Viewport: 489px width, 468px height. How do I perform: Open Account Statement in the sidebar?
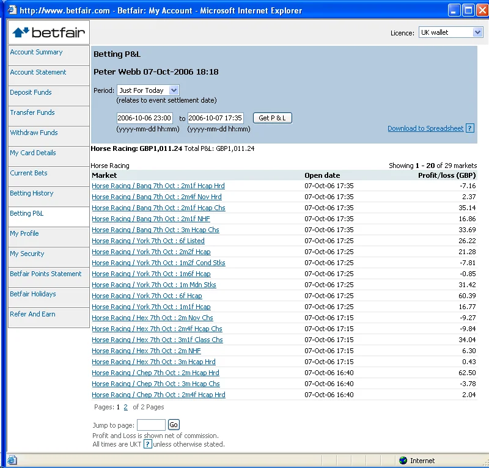[38, 72]
